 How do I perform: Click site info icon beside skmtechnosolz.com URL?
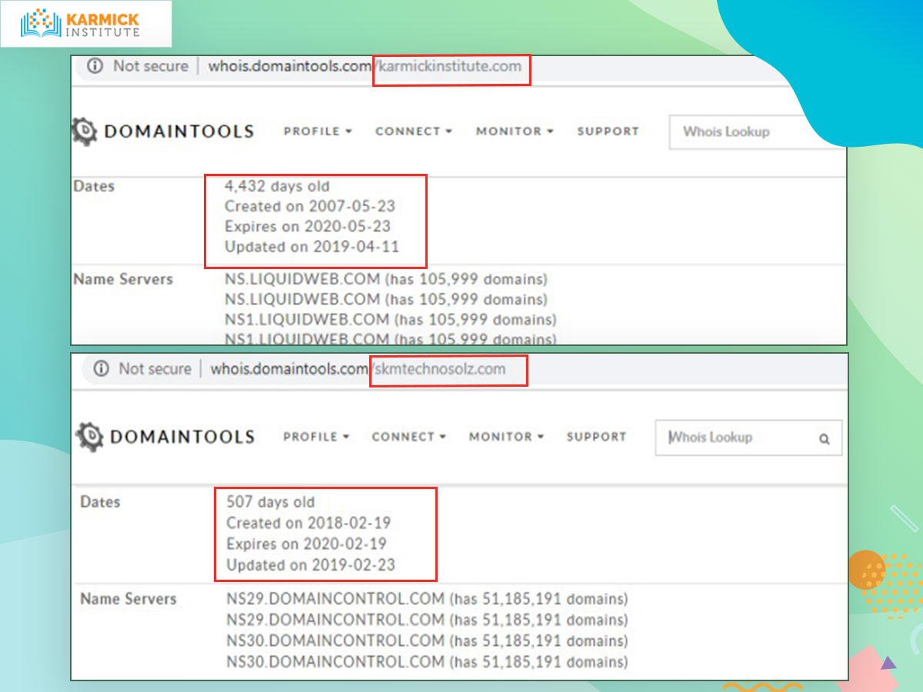(101, 369)
